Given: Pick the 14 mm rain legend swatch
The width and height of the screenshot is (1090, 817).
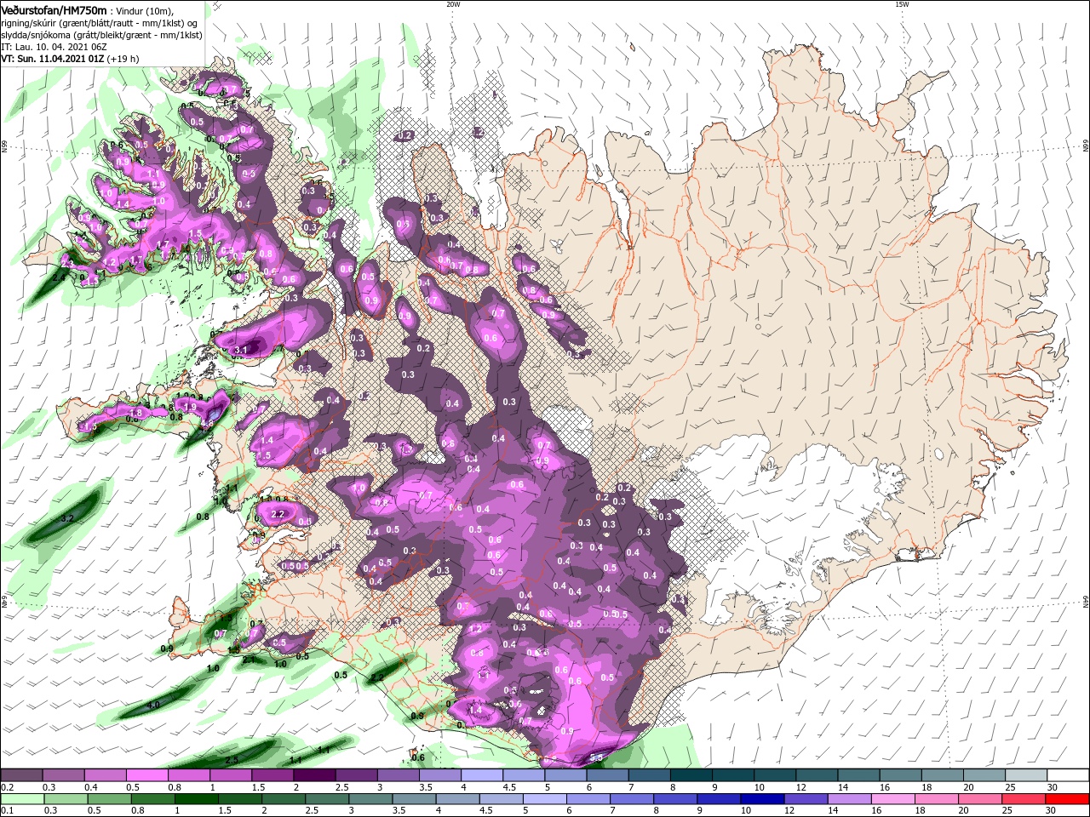Looking at the screenshot, I should (x=849, y=799).
